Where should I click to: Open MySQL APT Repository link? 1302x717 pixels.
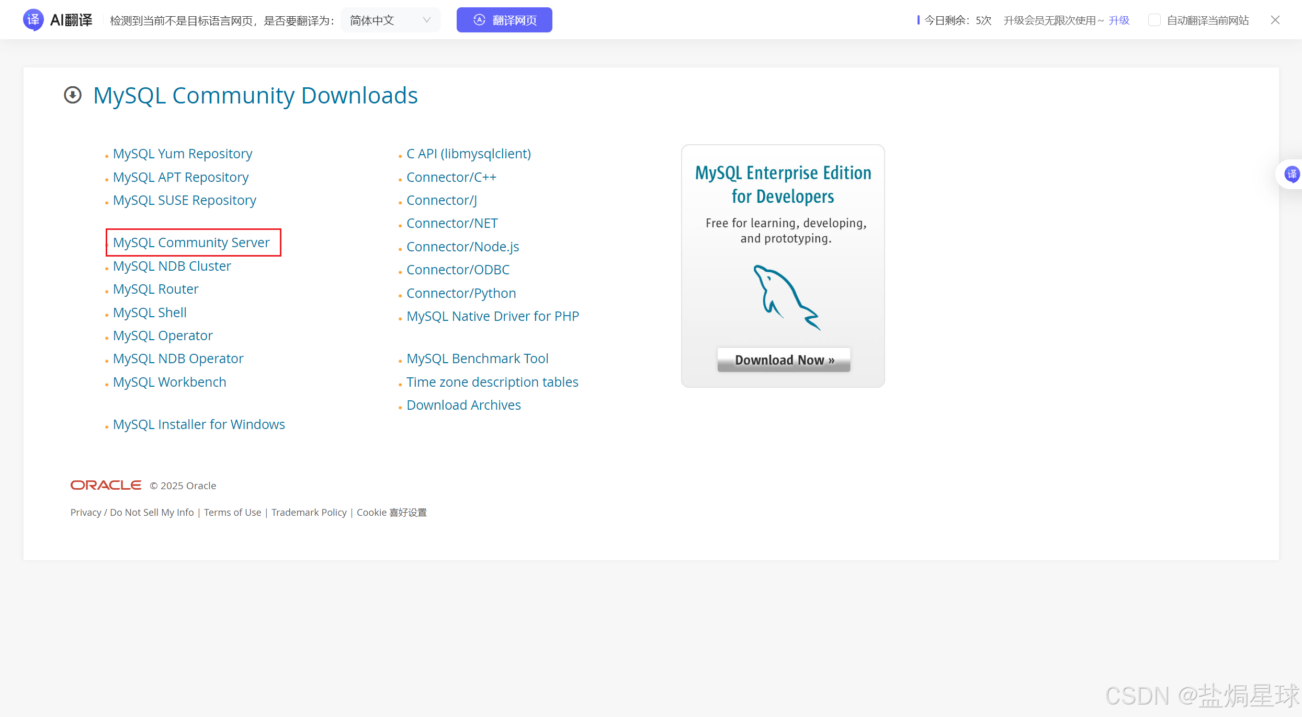(x=181, y=177)
